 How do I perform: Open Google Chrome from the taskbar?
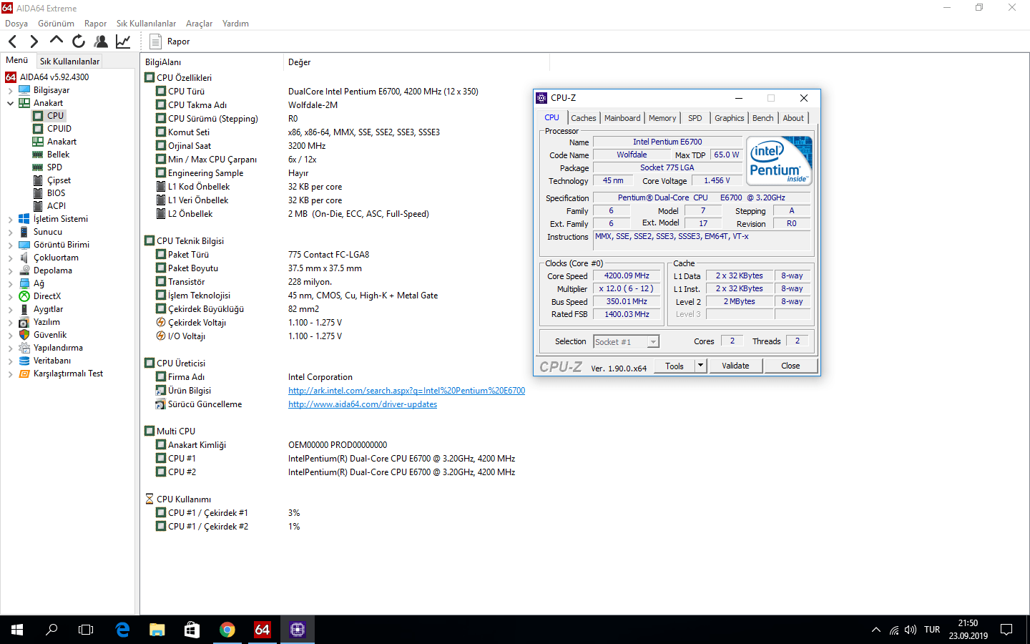[x=227, y=630]
